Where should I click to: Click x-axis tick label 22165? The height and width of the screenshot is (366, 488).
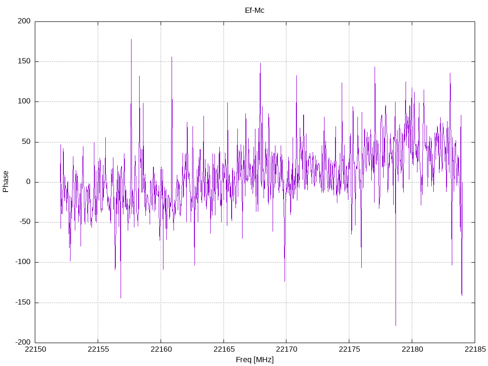click(224, 349)
